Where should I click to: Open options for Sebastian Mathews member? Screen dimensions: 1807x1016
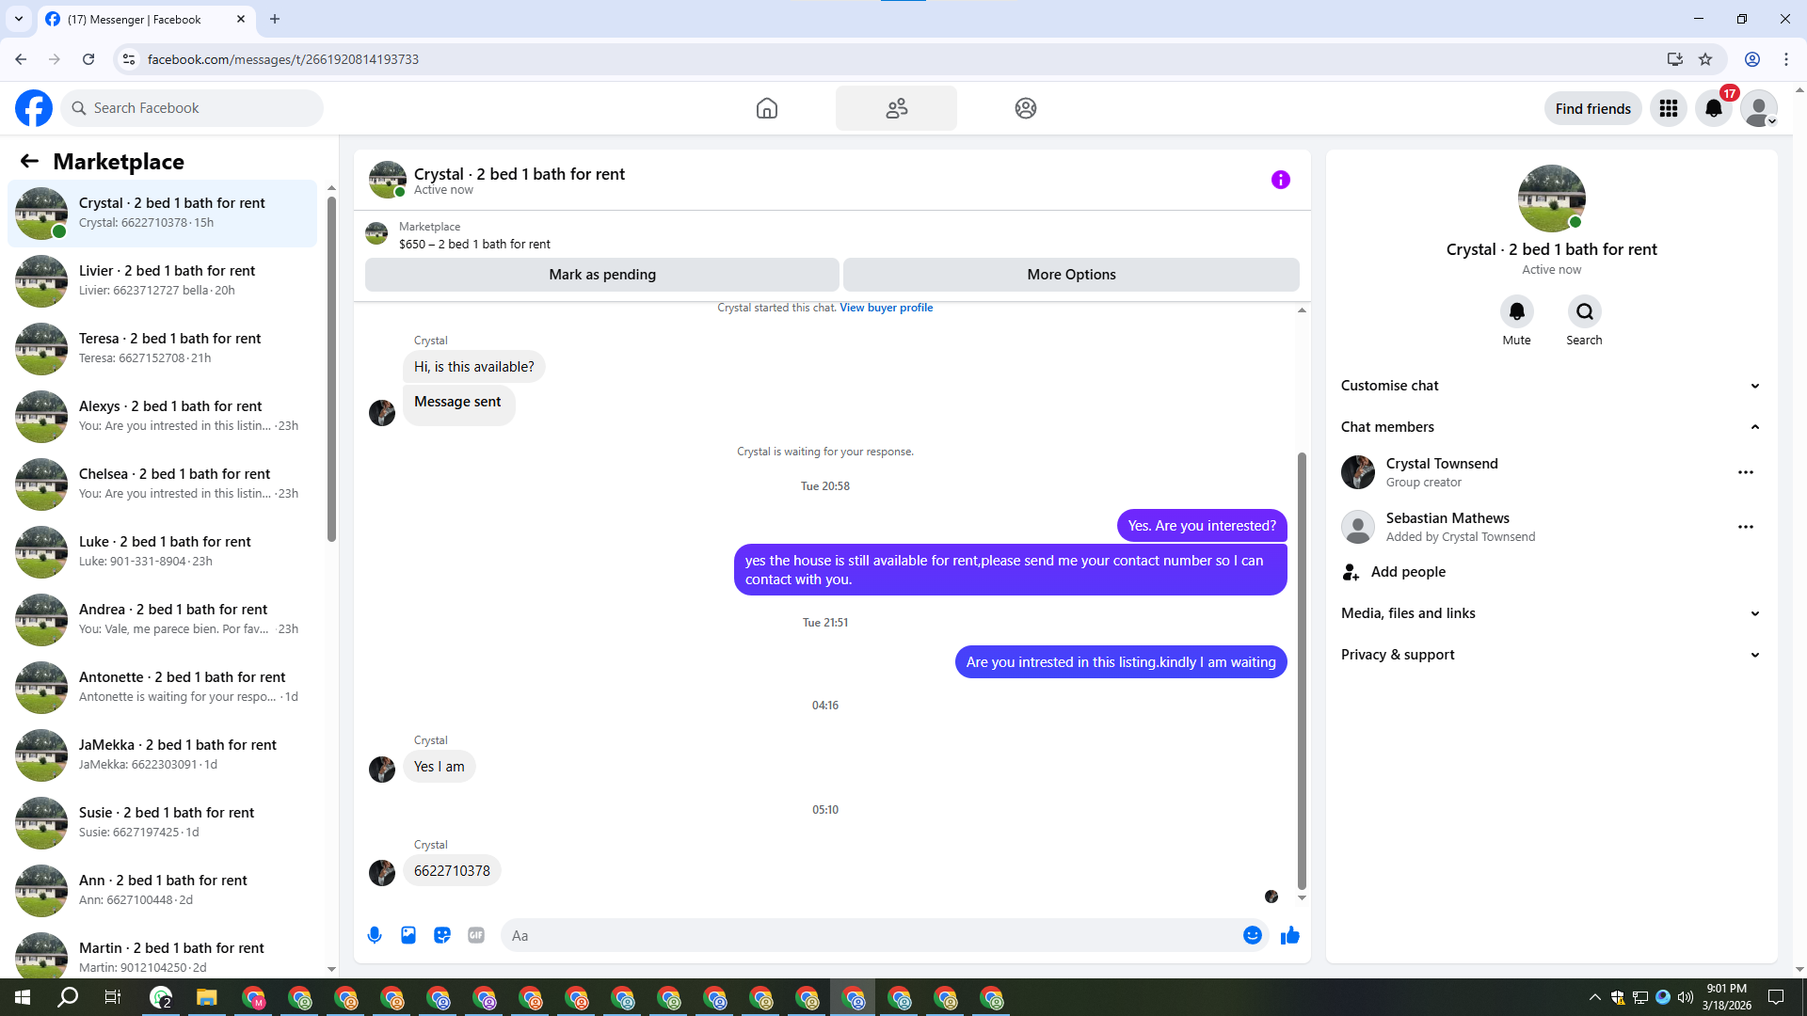pyautogui.click(x=1745, y=527)
